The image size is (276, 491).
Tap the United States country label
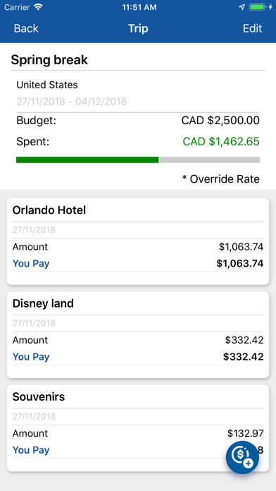[x=47, y=85]
